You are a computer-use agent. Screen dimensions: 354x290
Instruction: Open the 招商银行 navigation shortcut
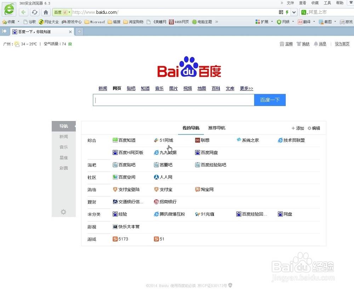[165, 202]
